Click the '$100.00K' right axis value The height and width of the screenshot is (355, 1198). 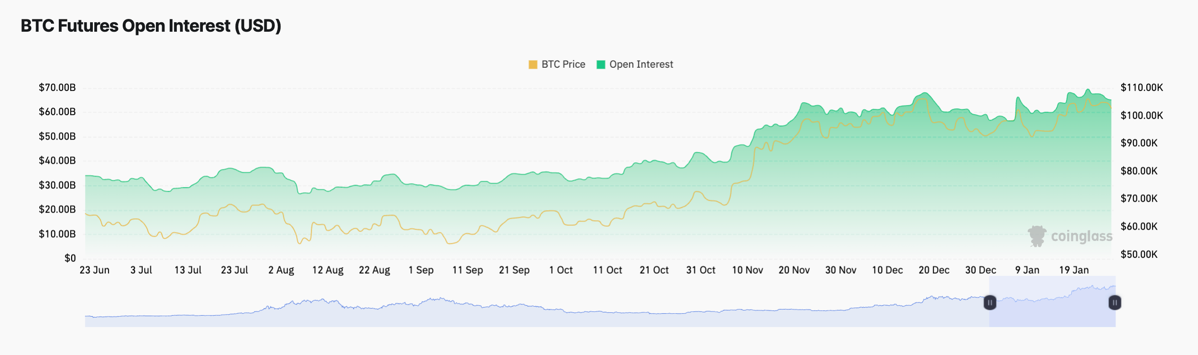[x=1142, y=115]
